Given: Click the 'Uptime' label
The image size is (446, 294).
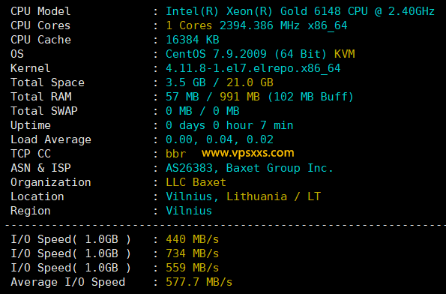Looking at the screenshot, I should [31, 125].
